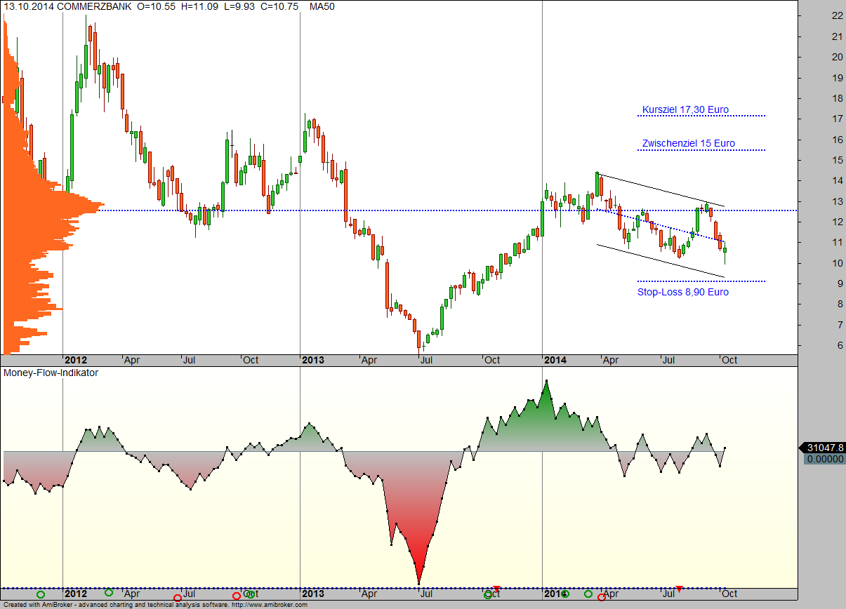
Task: Click "Oct" after 2014 on Money-Flow time axis
Action: [x=729, y=594]
